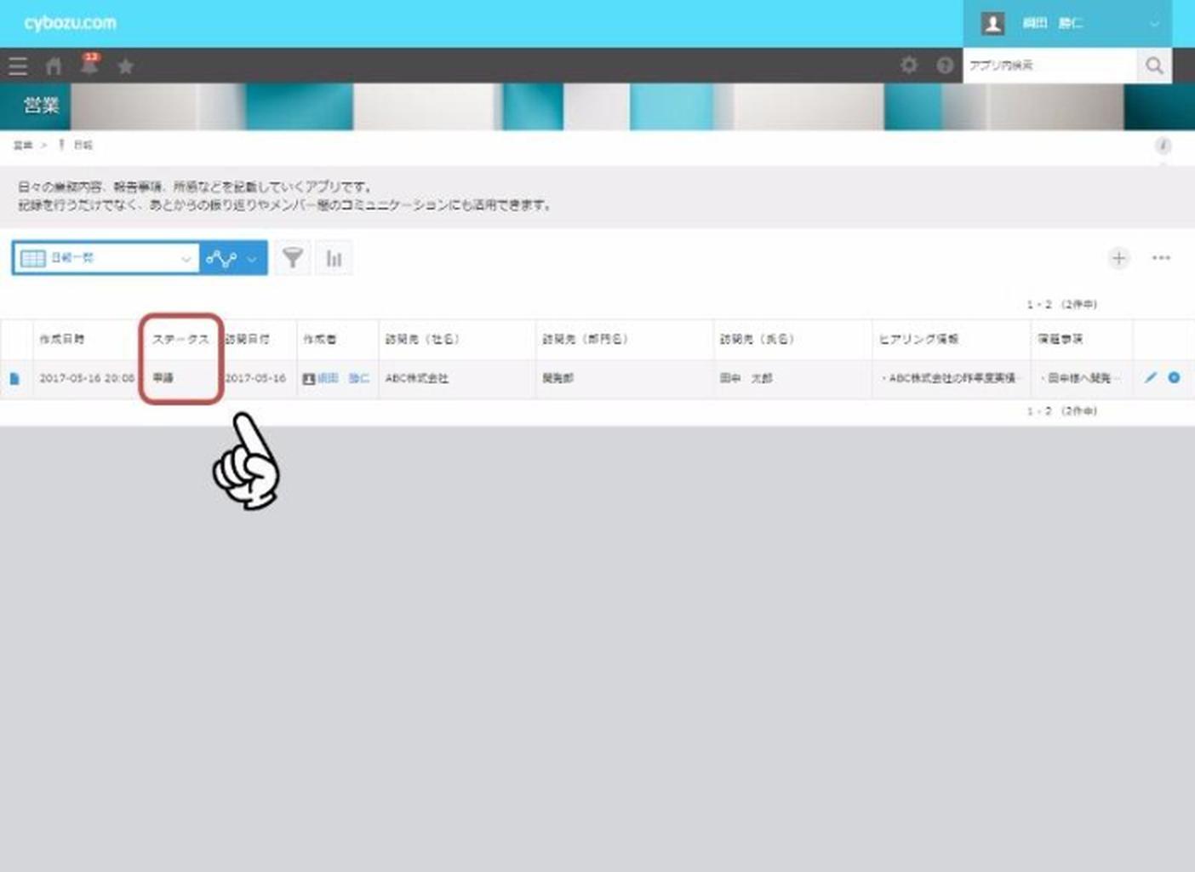The image size is (1195, 872).
Task: Click the search magnifier button
Action: [x=1154, y=66]
